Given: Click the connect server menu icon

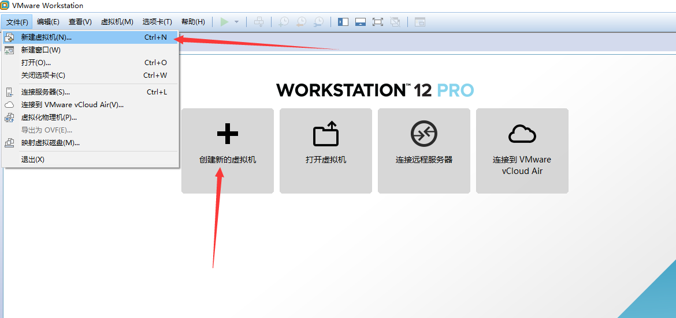Looking at the screenshot, I should (x=9, y=92).
